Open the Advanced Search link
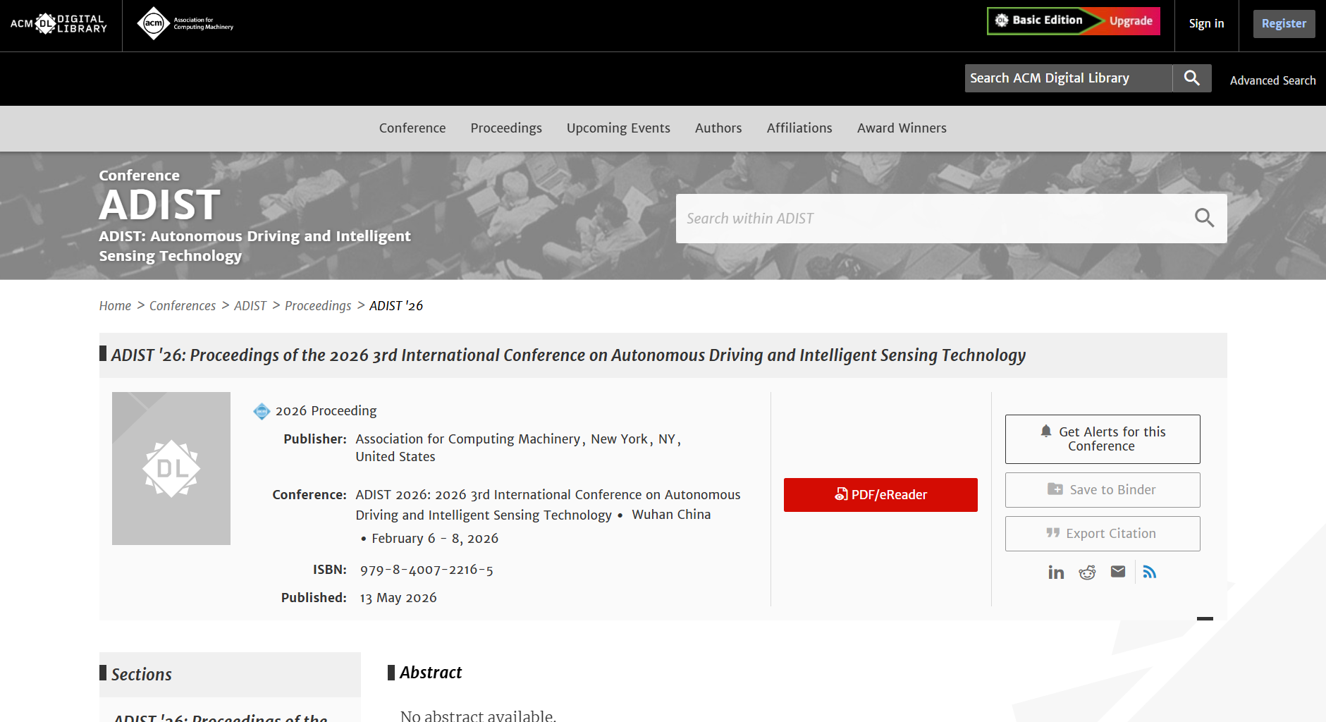Image resolution: width=1326 pixels, height=722 pixels. point(1272,80)
